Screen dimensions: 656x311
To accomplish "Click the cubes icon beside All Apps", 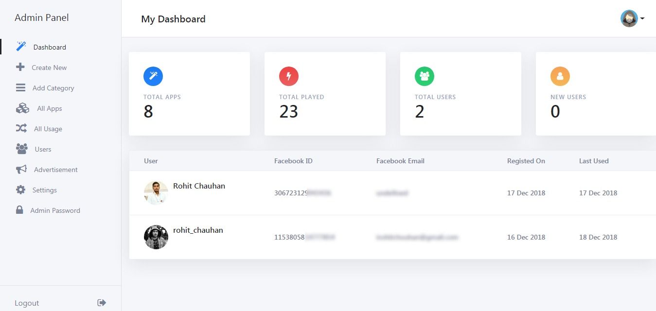I will 22,108.
